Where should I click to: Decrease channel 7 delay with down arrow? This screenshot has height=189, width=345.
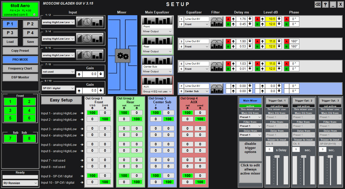250,86
